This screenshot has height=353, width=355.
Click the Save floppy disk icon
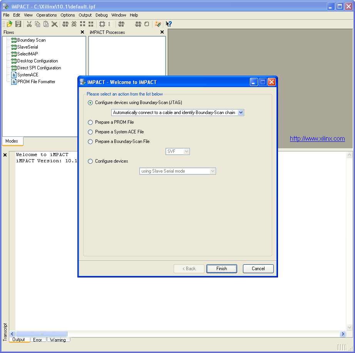click(x=18, y=24)
